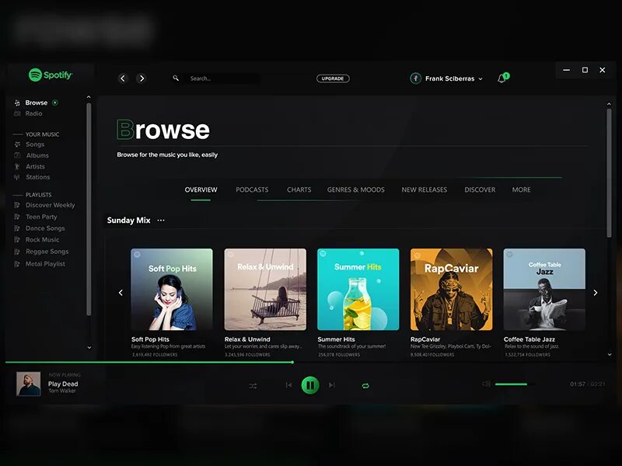Go back with the left navigation arrow
622x466 pixels.
123,78
